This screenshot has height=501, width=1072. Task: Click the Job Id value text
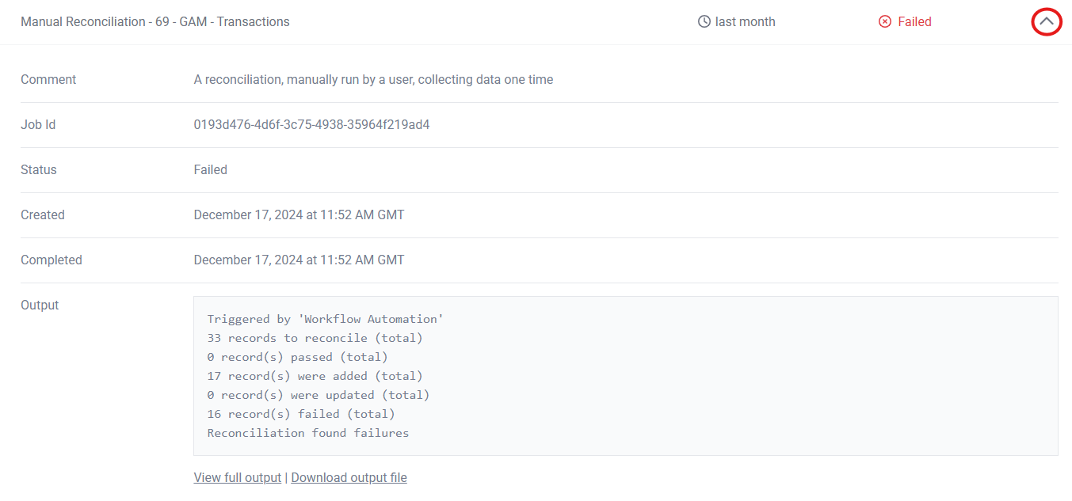pos(311,124)
